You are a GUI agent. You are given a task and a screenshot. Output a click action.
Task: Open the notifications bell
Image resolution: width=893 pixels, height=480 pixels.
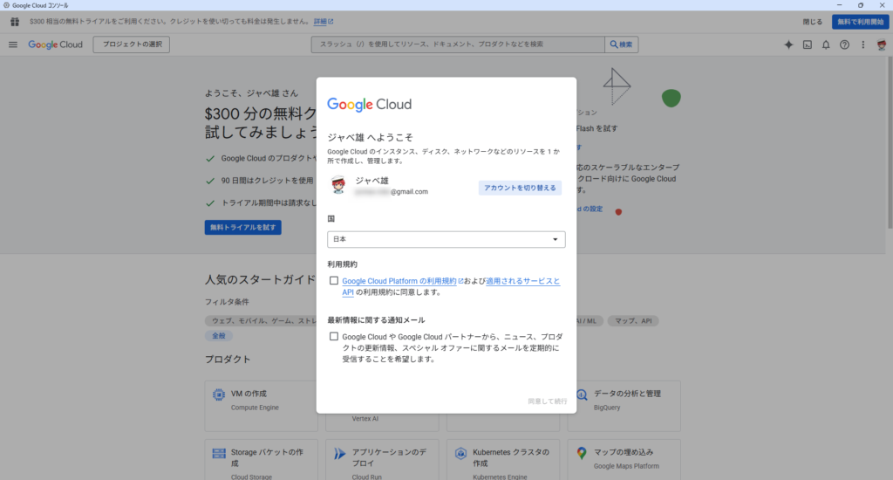826,45
